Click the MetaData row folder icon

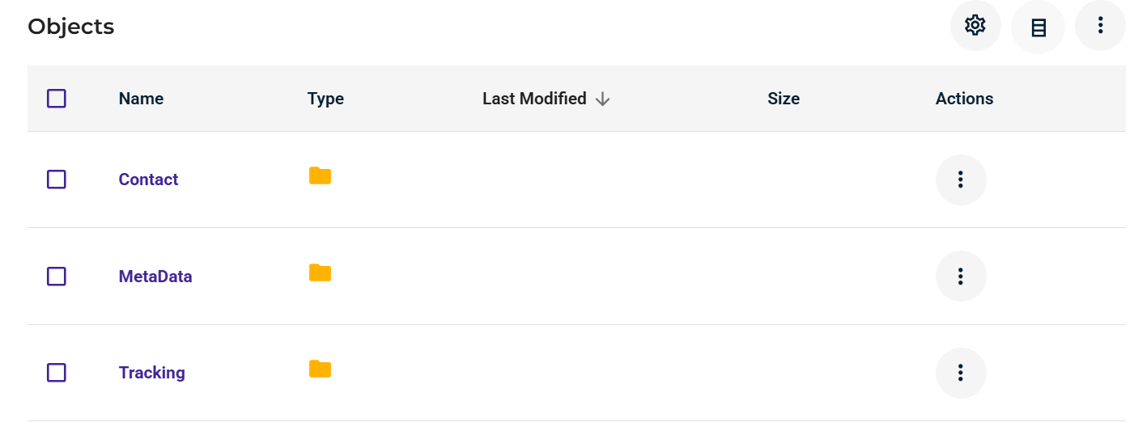320,273
